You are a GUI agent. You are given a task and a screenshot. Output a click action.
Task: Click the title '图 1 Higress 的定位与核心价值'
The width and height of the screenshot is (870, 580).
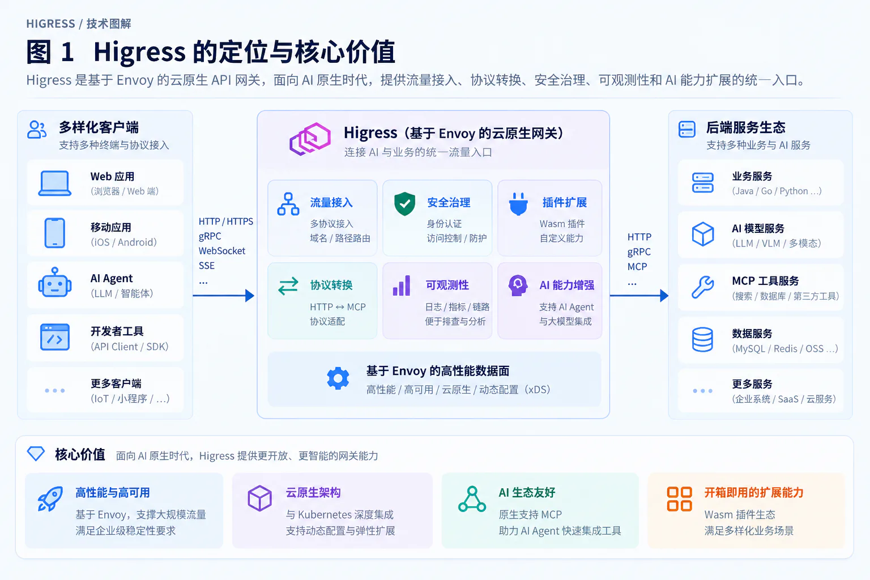(211, 52)
